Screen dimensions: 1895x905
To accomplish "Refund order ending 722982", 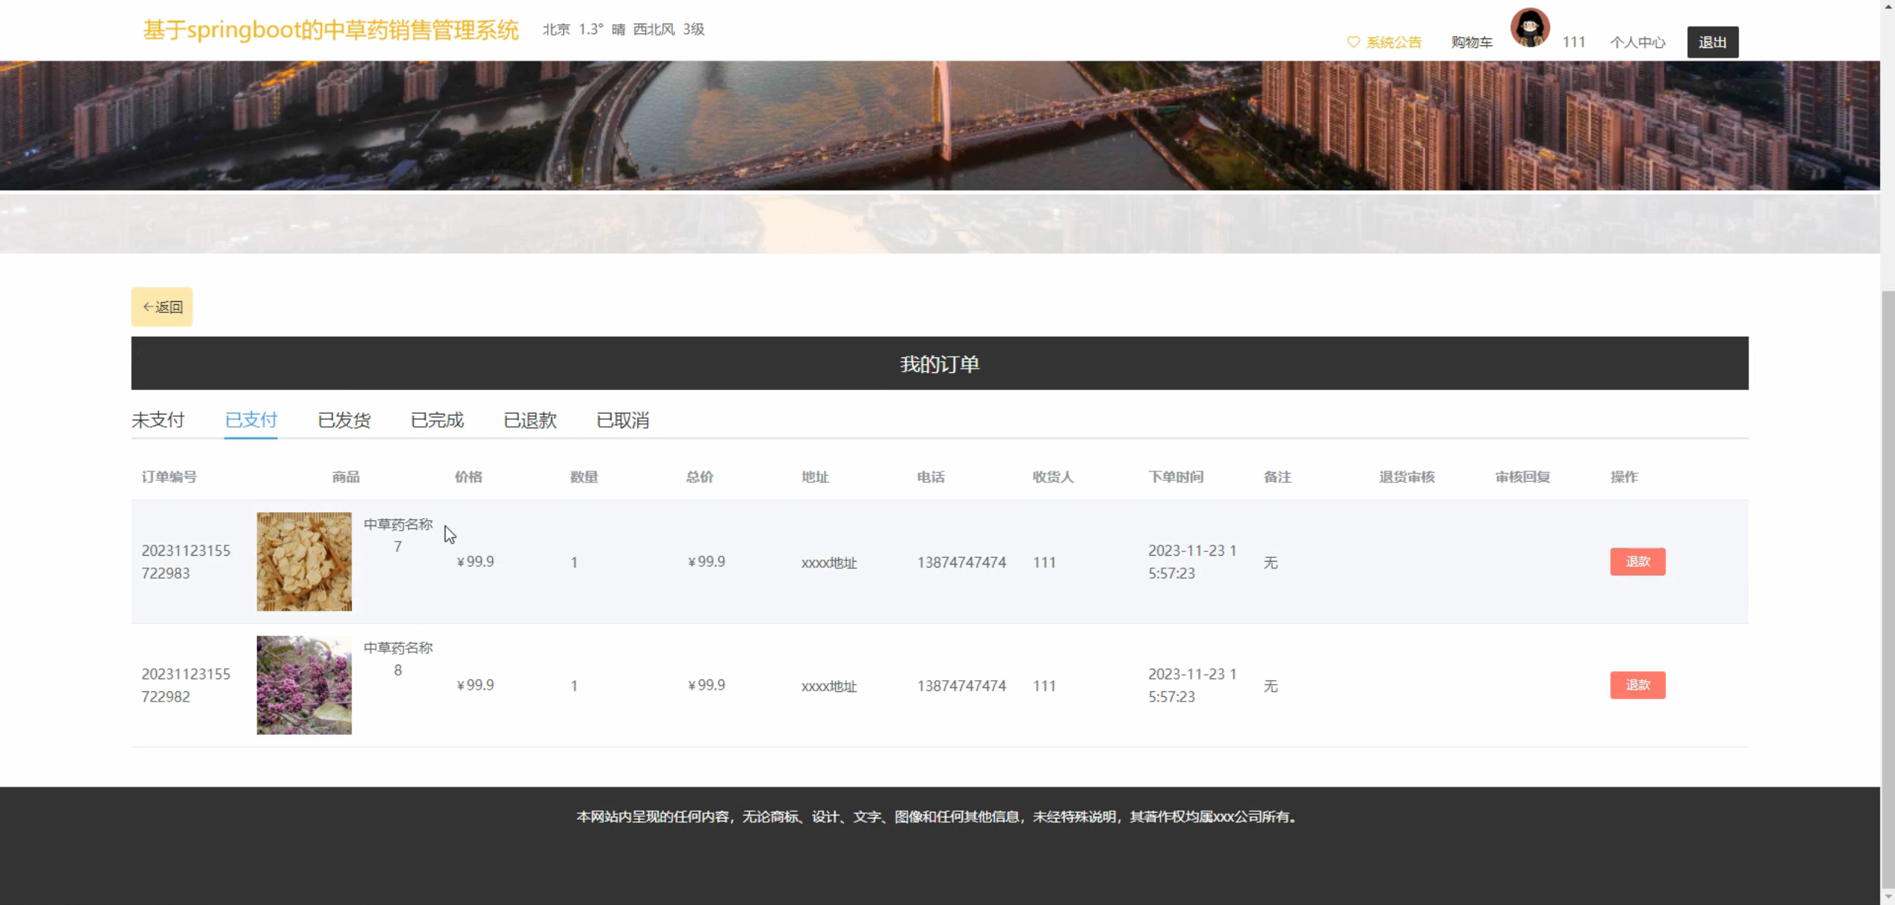I will pos(1637,685).
